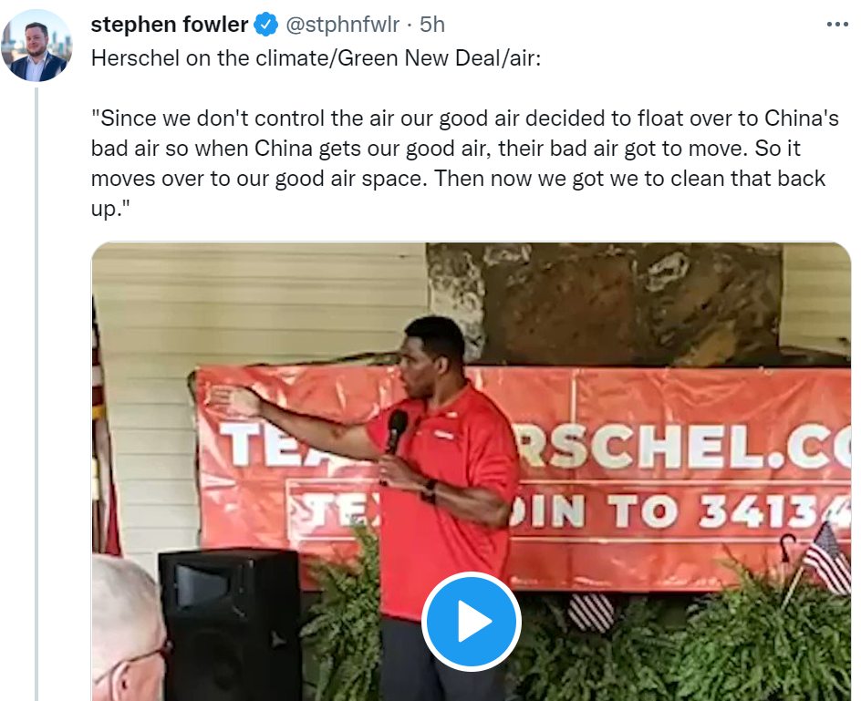Click the 5h timestamp link
Viewport: 861px width, 701px height.
coord(432,25)
